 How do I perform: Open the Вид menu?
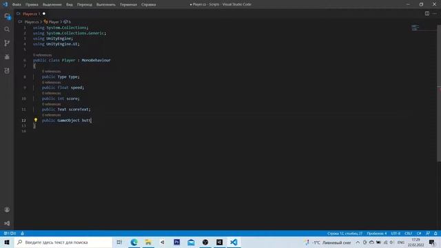(69, 5)
